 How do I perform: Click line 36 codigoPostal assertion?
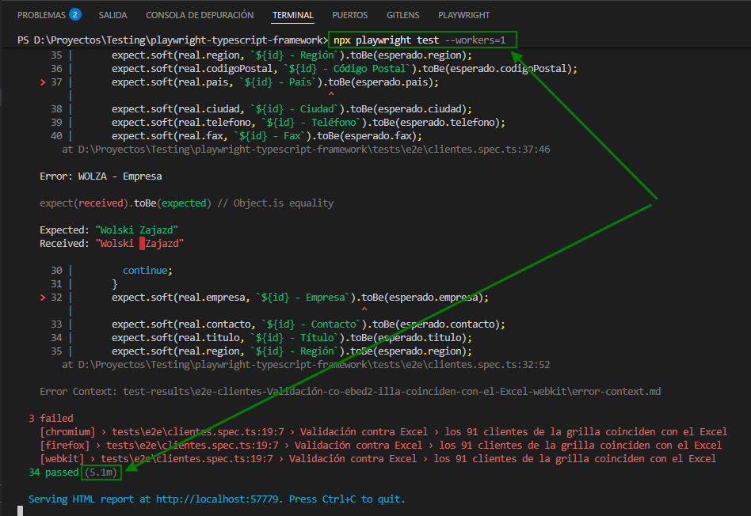tap(345, 68)
